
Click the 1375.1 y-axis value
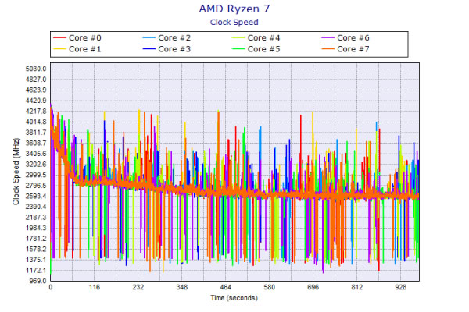click(36, 260)
